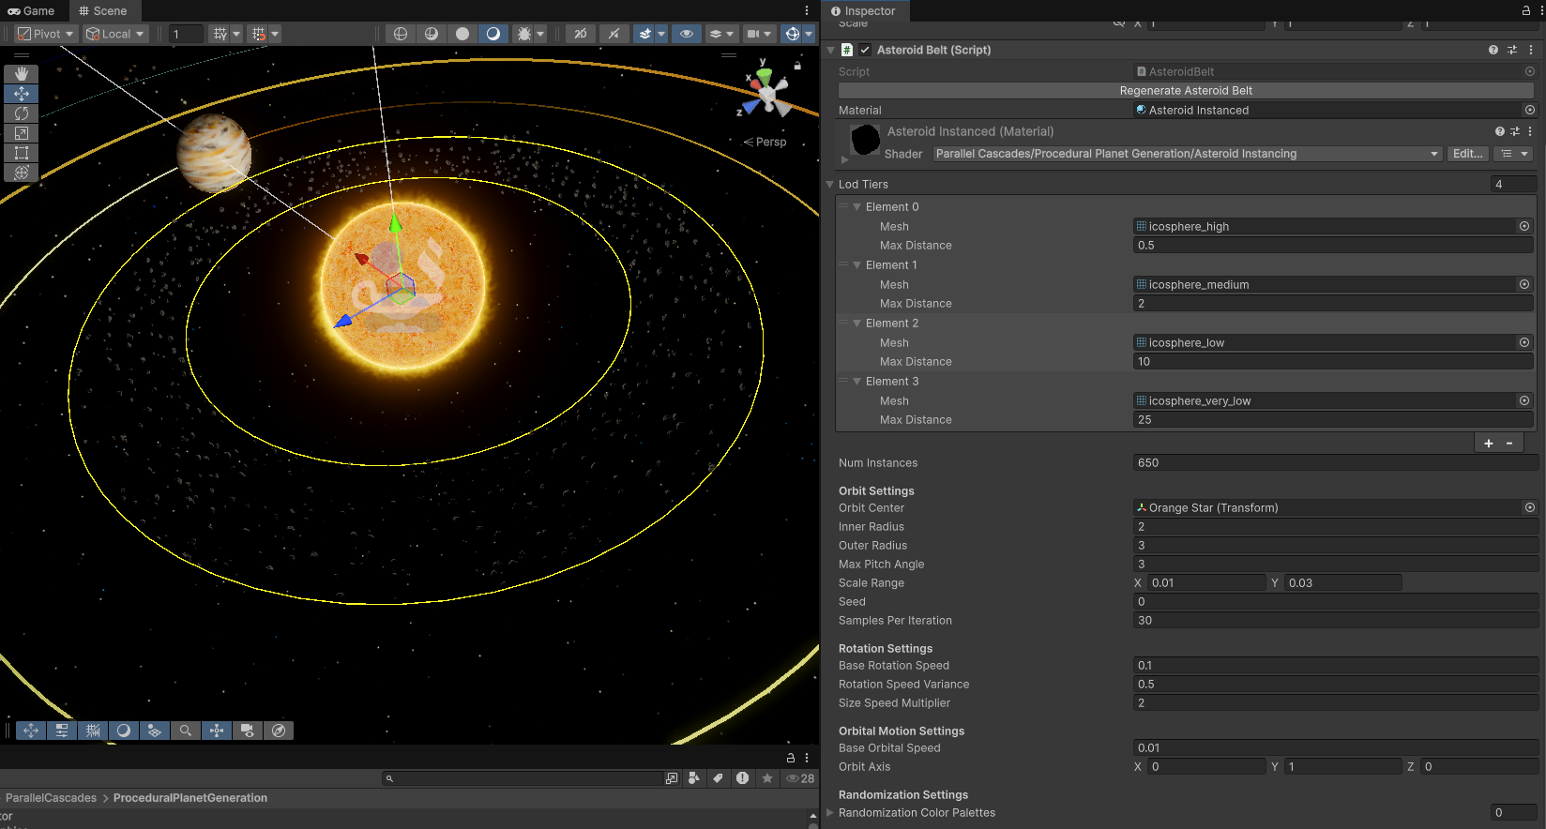
Task: Click the snap increment icon
Action: point(259,34)
